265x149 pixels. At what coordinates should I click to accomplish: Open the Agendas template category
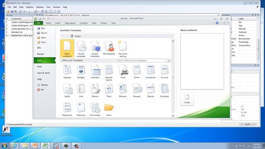tap(67, 72)
